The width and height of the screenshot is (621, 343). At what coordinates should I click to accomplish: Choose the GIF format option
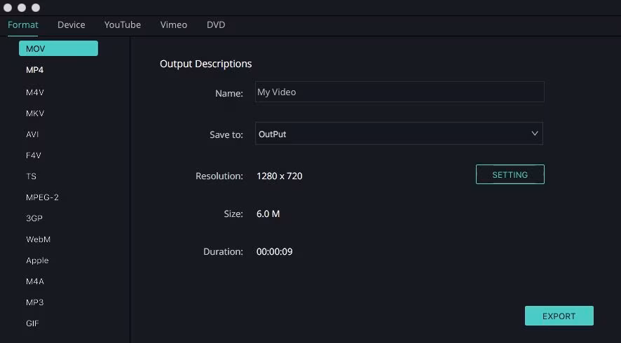32,323
